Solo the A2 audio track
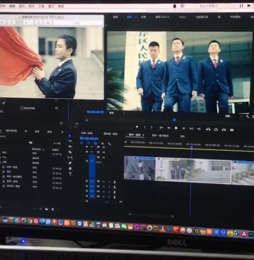The width and height of the screenshot is (254, 260). pos(109,187)
